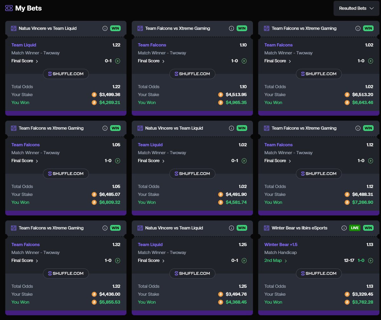The width and height of the screenshot is (381, 320).
Task: Expand 2nd Map on Winter Bear bet
Action: 276,261
